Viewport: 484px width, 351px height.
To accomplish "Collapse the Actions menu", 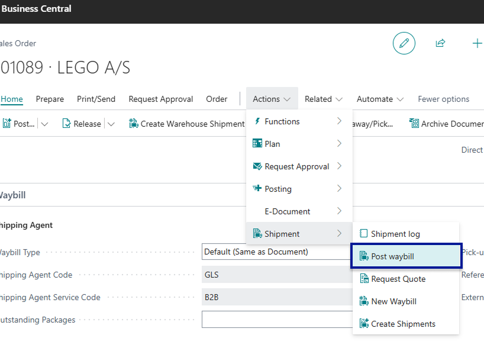I will pos(272,99).
